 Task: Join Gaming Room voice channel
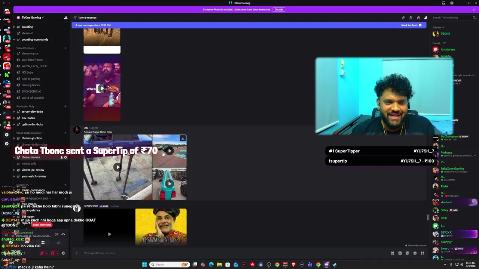coord(41,85)
